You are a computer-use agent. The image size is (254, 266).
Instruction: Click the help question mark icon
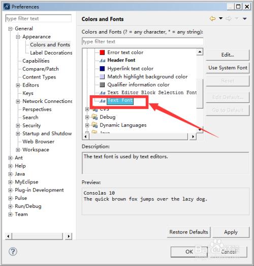click(x=13, y=251)
